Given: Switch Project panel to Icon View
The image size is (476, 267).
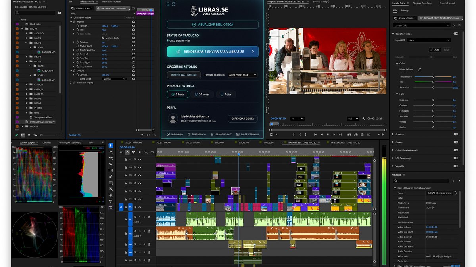Looking at the screenshot, I should (x=28, y=135).
